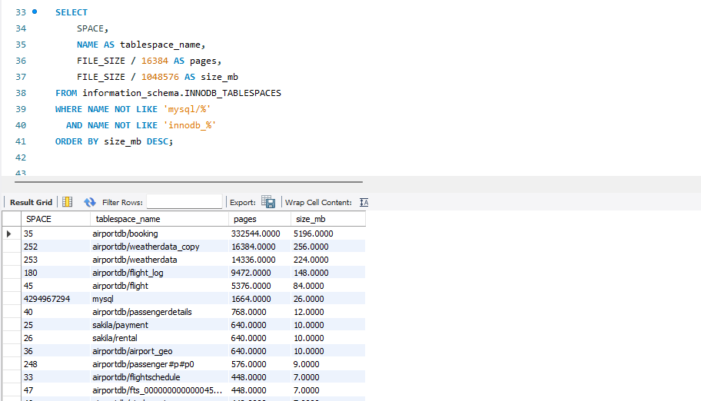Open the Result Grid tab label

coord(31,202)
